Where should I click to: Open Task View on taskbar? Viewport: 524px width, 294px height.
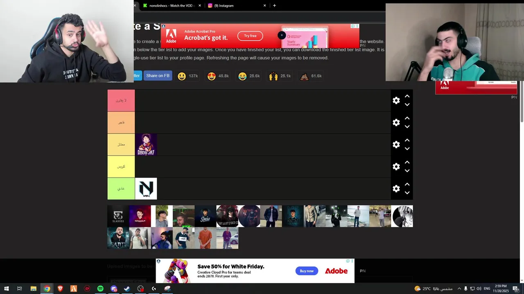[x=19, y=289]
